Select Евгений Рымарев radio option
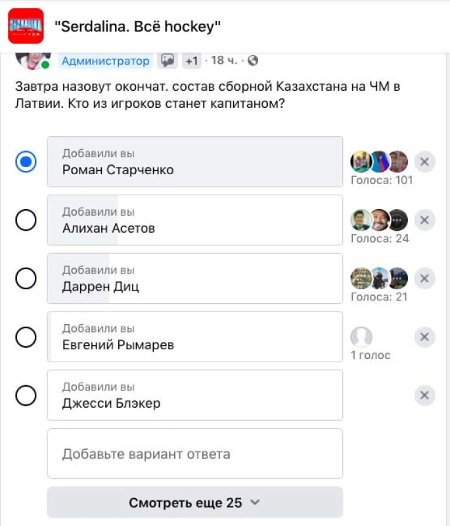This screenshot has width=450, height=526. pos(26,337)
